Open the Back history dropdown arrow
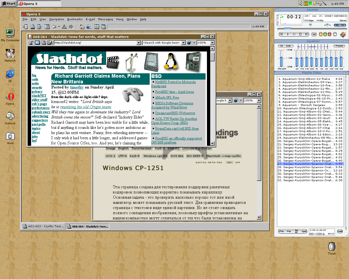 59,27
